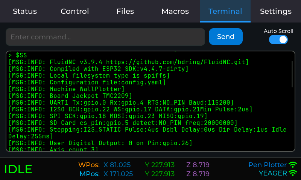Screen dimensions: 301x180
Task: Click the WPos label
Action: pos(89,165)
